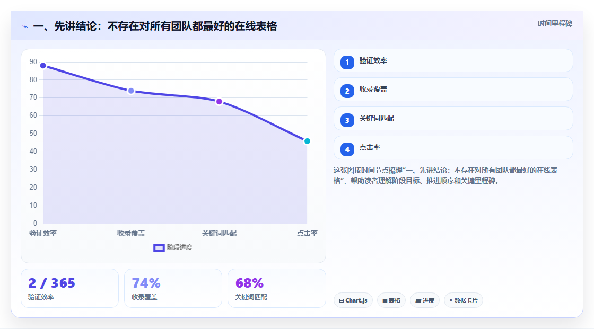Toggle the 阶段进度 legend swatch
Screen dimensions: 594x329
tap(159, 248)
